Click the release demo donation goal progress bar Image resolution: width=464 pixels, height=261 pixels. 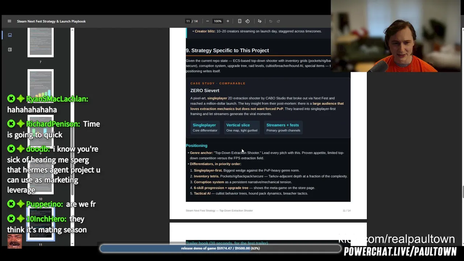point(220,248)
